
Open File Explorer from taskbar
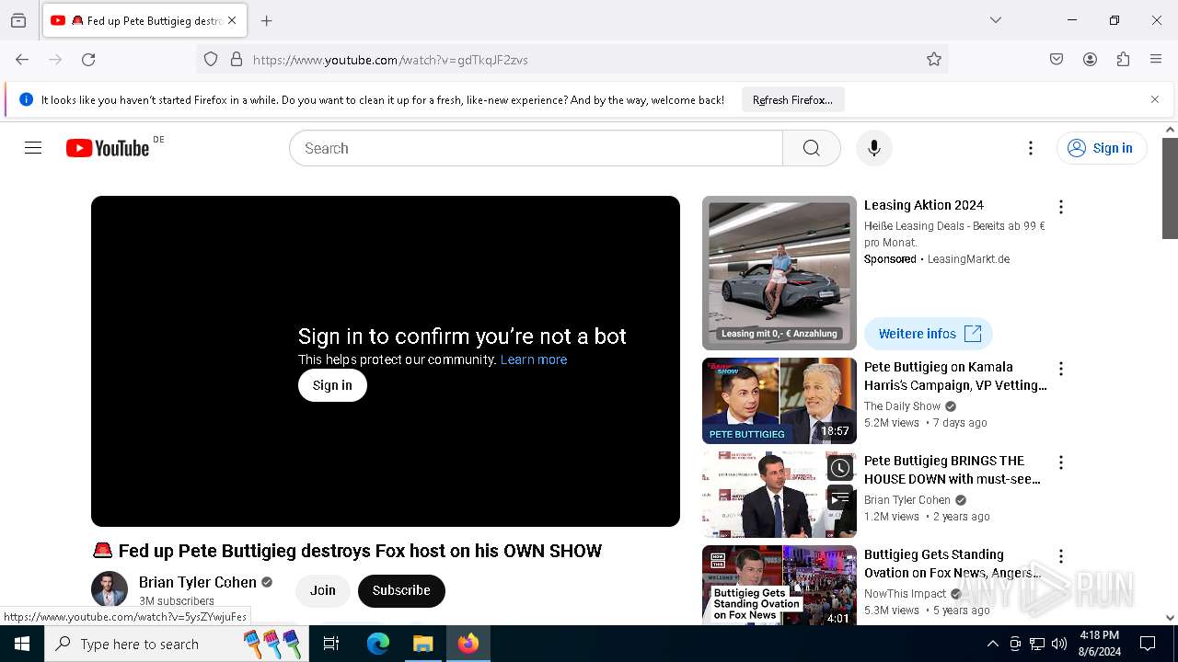(x=423, y=644)
